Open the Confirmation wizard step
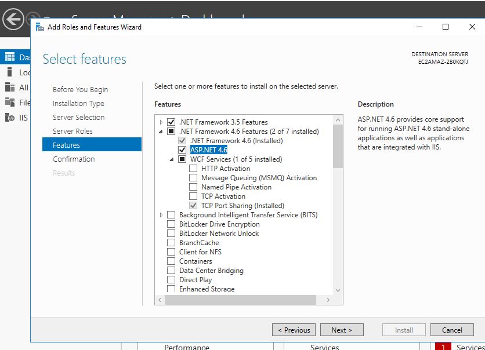The width and height of the screenshot is (485, 350). (74, 159)
